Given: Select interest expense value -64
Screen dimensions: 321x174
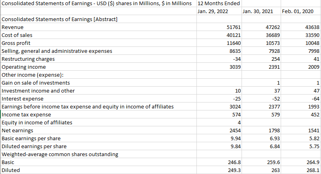Looking at the screenshot, I should 315,99.
